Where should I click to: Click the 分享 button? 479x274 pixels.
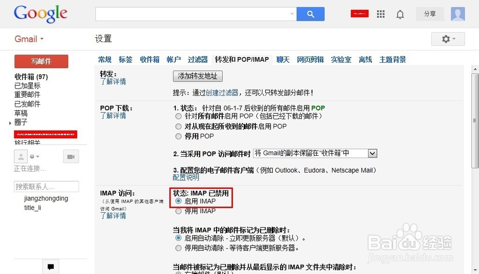coord(430,14)
